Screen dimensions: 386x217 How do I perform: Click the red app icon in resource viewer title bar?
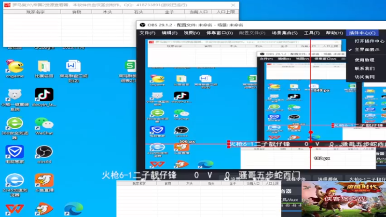7,5
